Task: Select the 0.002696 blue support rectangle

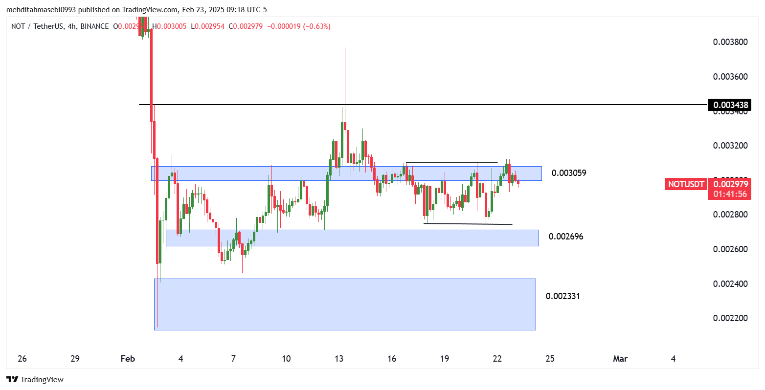Action: (352, 238)
